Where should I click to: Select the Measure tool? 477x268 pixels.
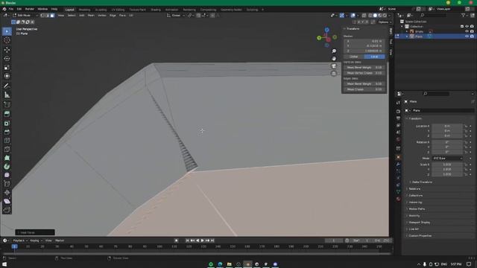click(x=7, y=95)
